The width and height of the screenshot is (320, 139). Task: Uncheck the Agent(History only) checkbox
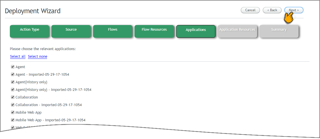coord(13,82)
